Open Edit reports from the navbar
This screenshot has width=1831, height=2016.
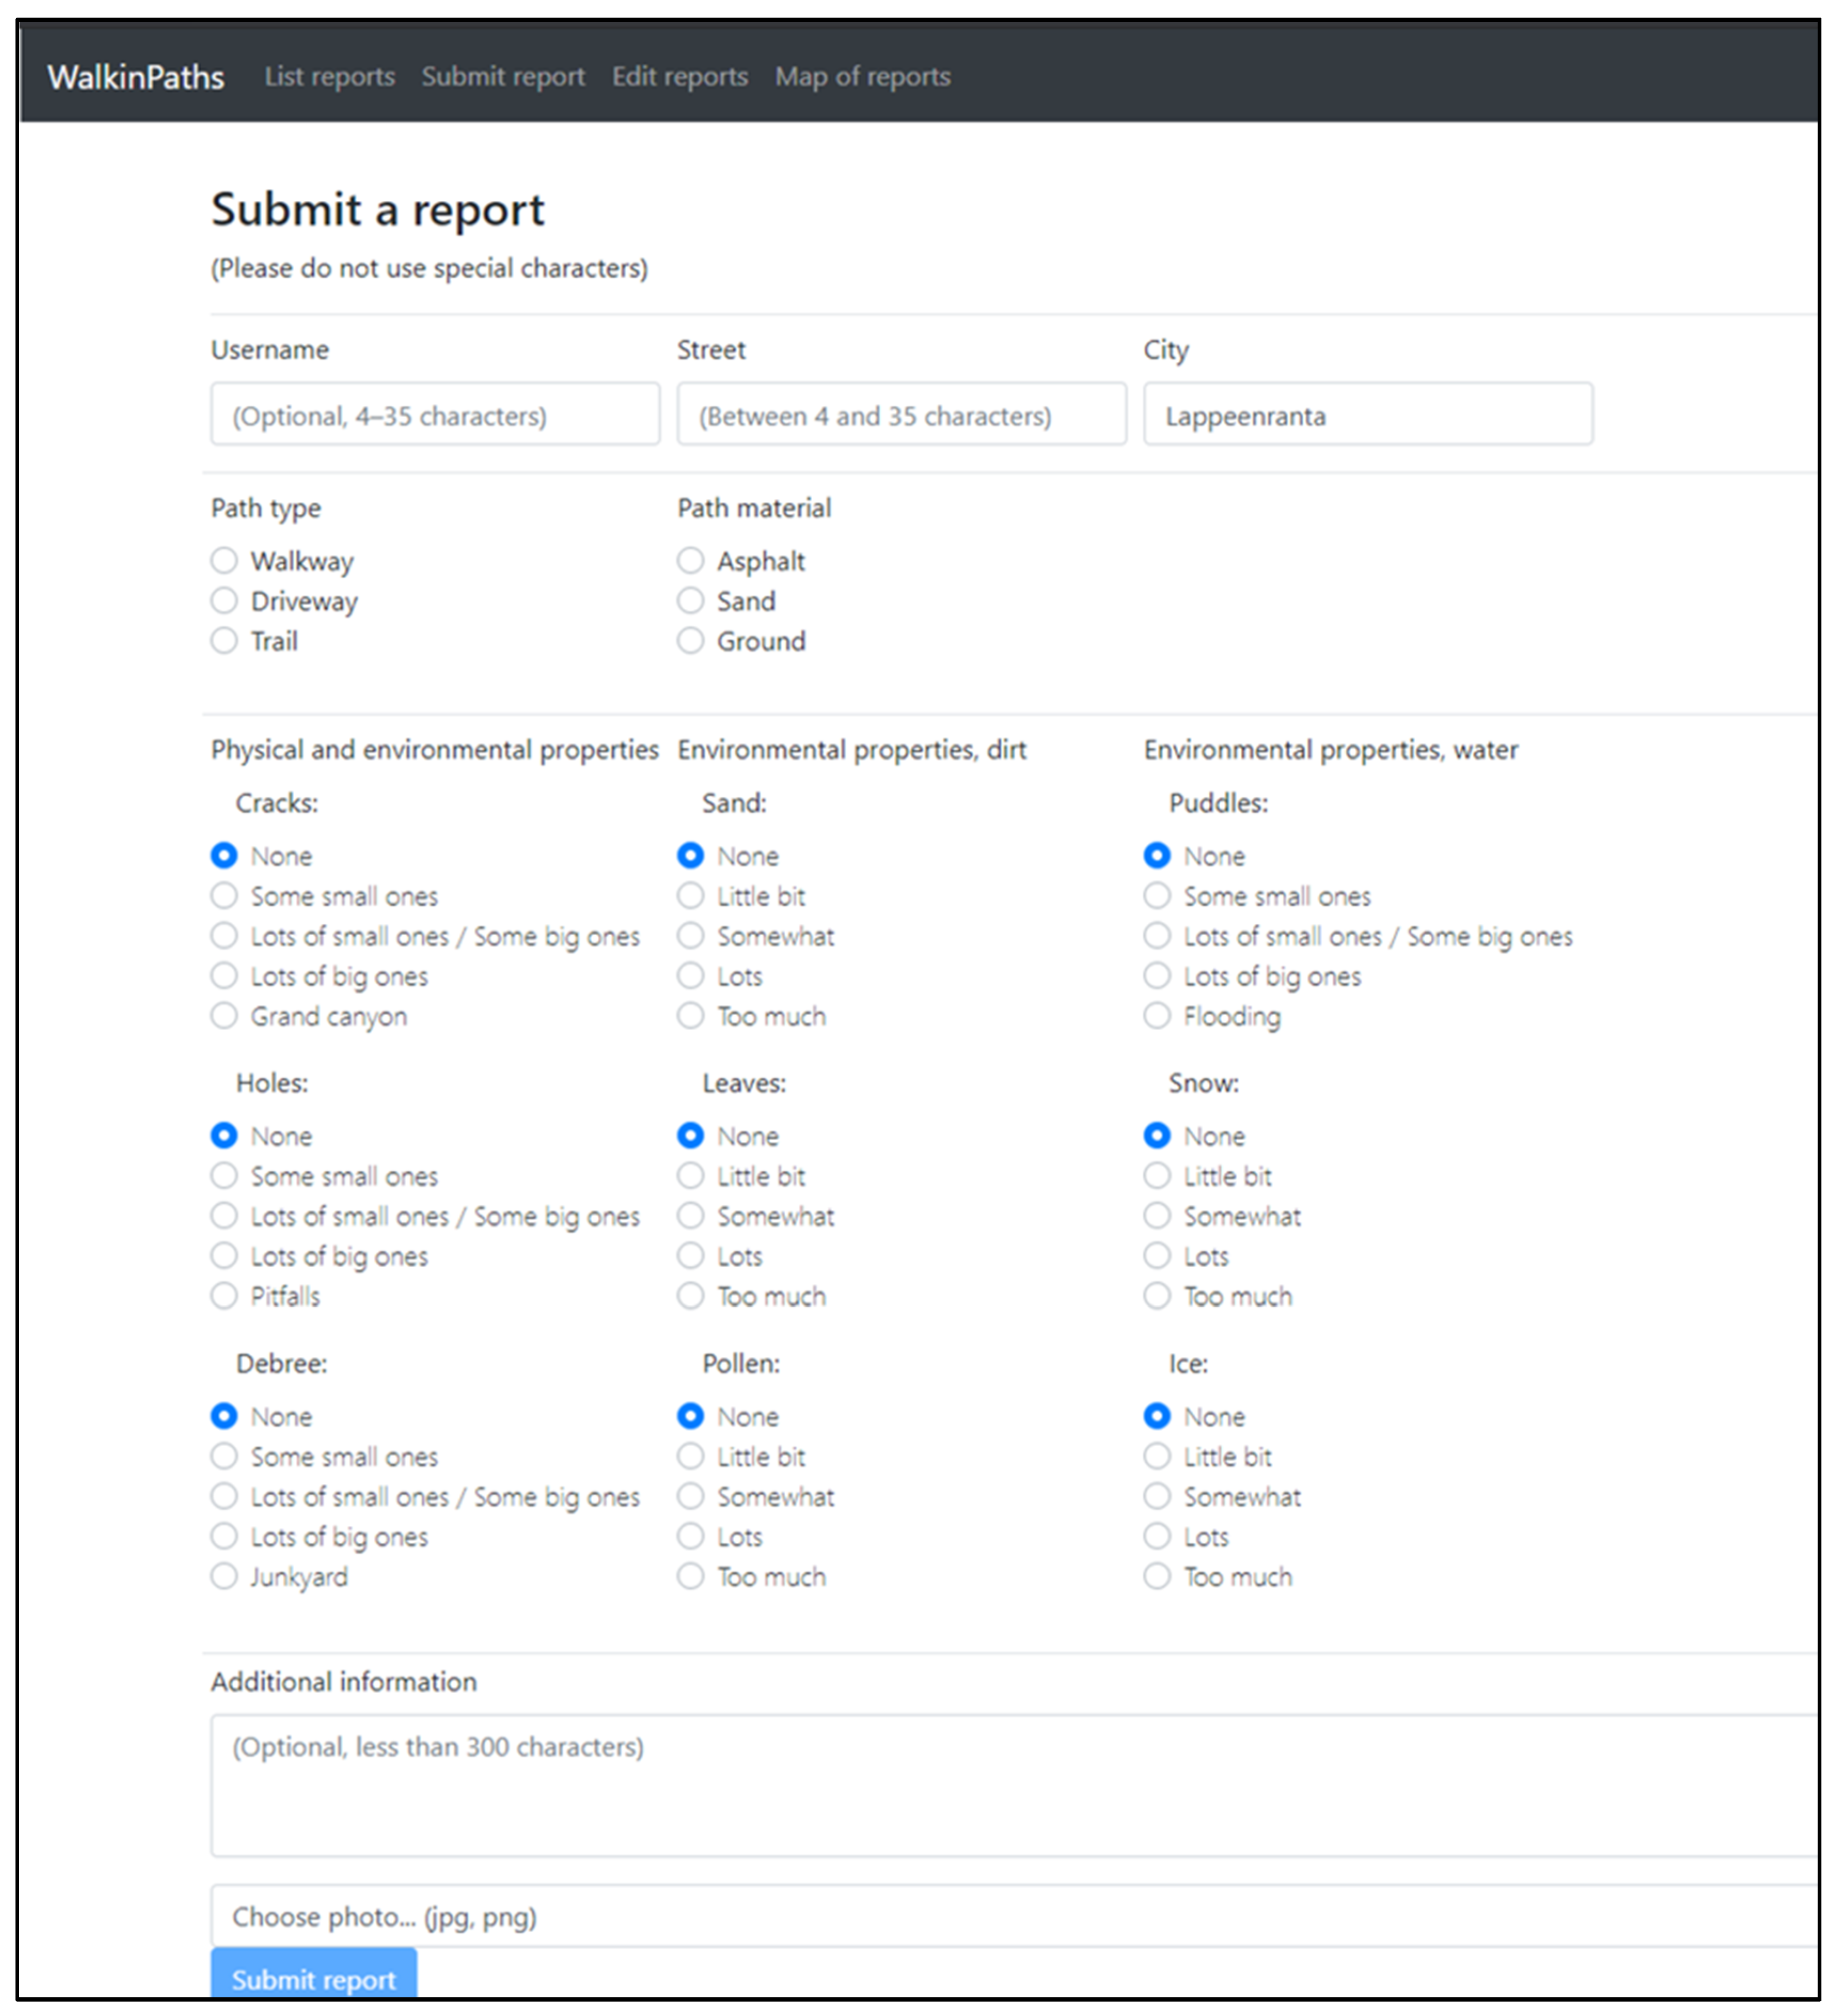click(x=680, y=77)
